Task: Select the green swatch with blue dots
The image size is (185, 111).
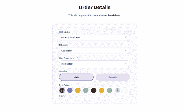Action: (x=110, y=91)
